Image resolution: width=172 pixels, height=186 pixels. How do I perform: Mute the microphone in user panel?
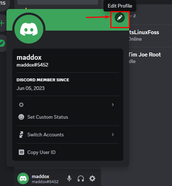click(x=69, y=178)
